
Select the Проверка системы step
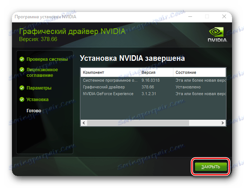click(x=47, y=59)
